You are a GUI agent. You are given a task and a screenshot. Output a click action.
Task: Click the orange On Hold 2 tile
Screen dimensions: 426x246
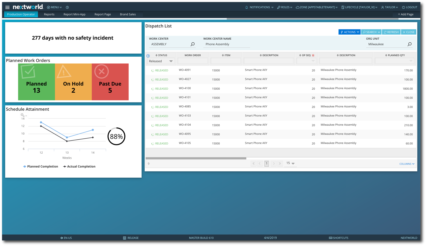click(73, 82)
